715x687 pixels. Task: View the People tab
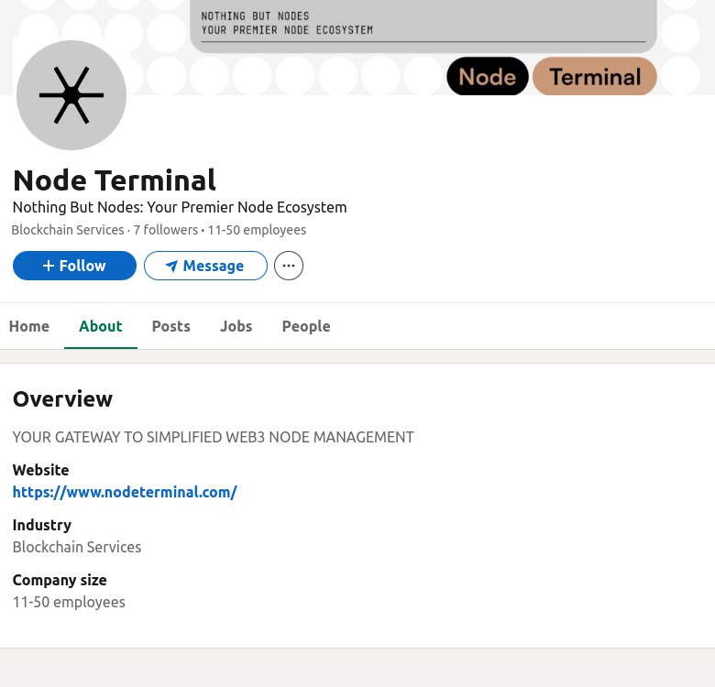(x=306, y=326)
